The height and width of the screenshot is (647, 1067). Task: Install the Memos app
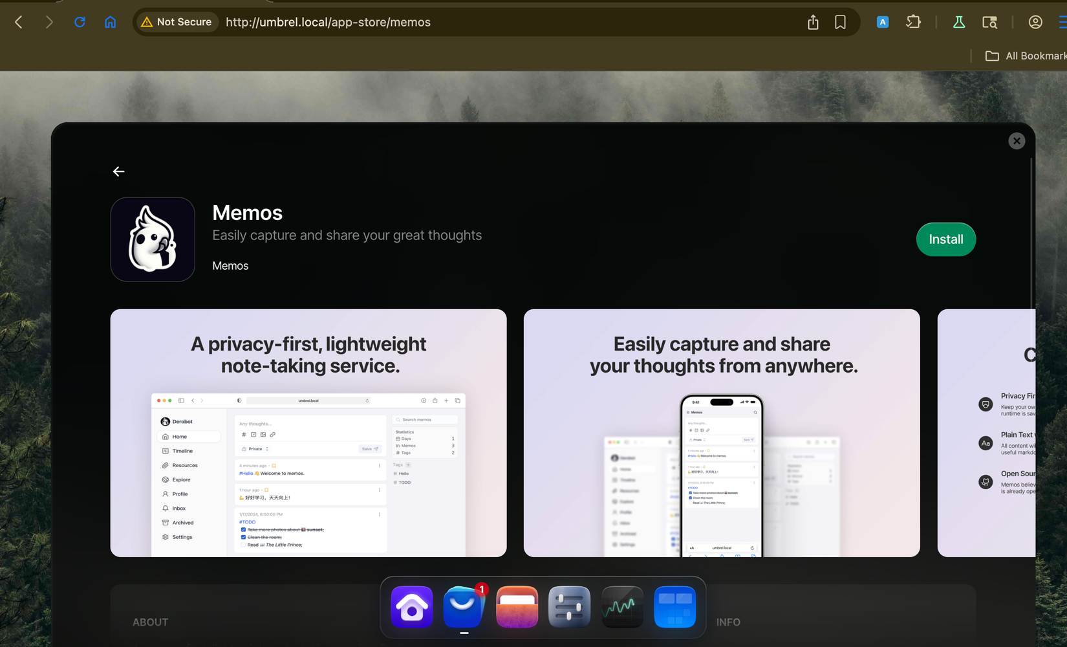[945, 239]
